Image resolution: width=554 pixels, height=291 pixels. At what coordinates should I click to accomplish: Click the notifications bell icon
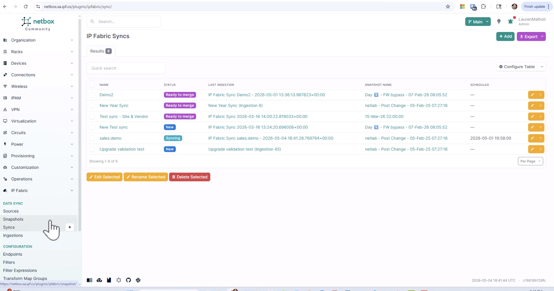[510, 22]
